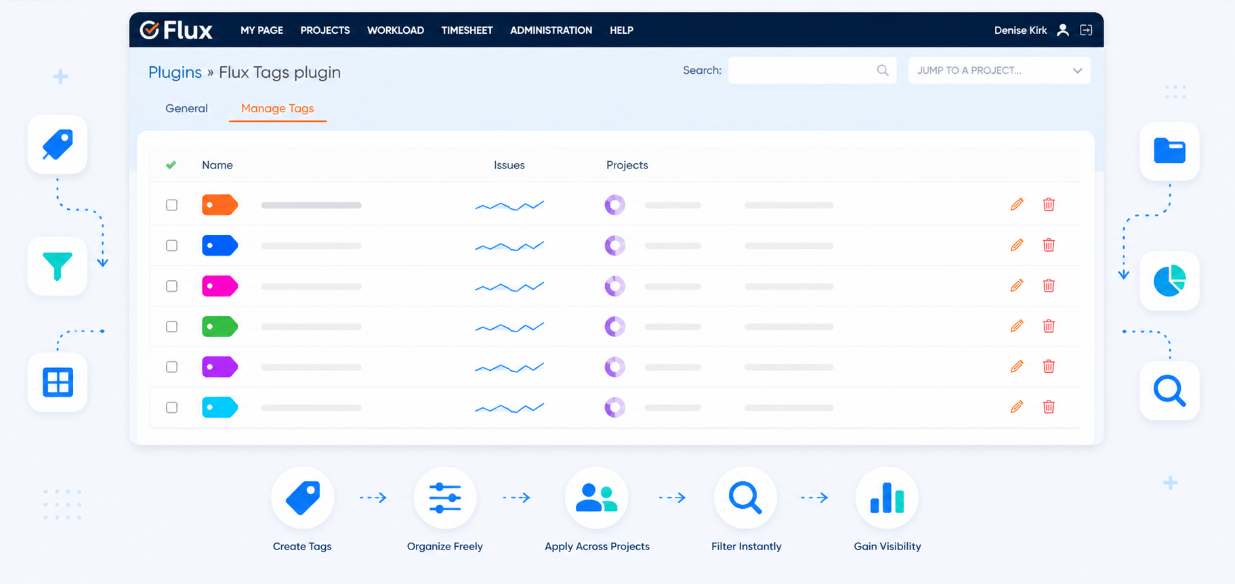Edit the cyan tag with pencil icon
Viewport: 1235px width, 584px height.
pos(1016,407)
